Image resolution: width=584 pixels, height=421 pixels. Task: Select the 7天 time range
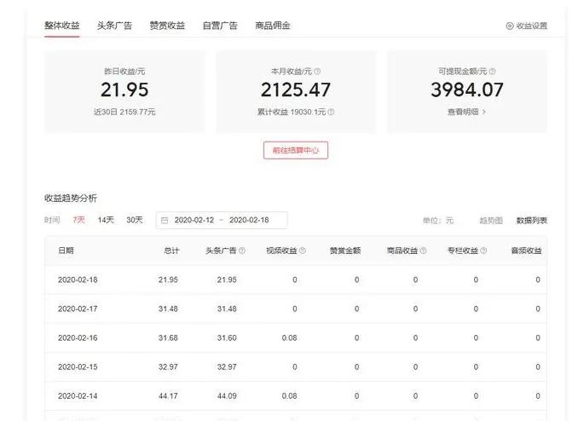point(78,220)
